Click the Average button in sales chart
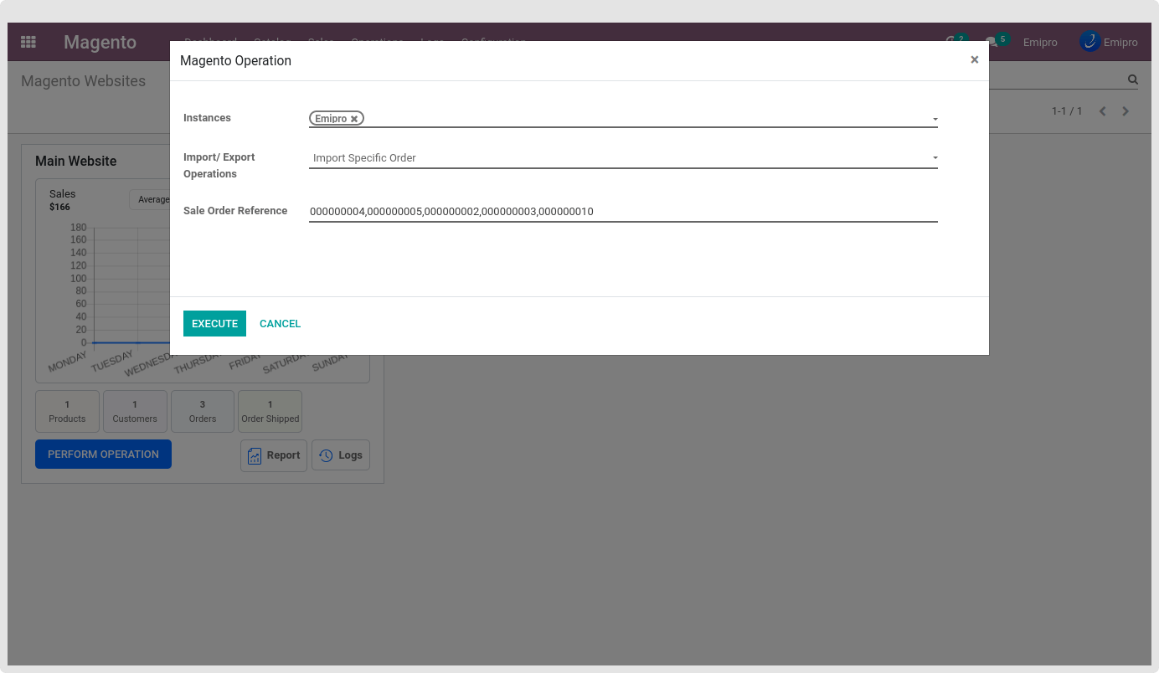This screenshot has height=673, width=1159. [x=151, y=199]
